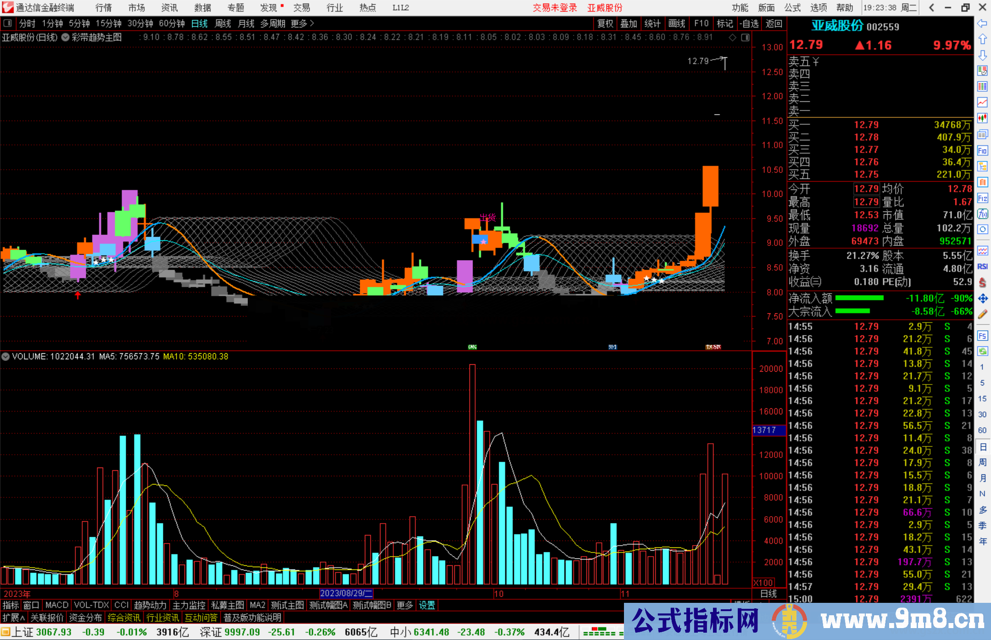Click the green 净流入额 bar
The height and width of the screenshot is (640, 991).
(x=859, y=298)
